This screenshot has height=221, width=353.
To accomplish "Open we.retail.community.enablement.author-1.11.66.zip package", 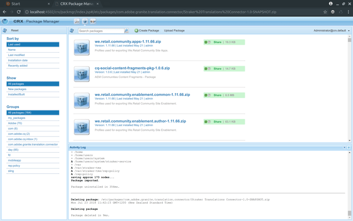I will (140, 121).
